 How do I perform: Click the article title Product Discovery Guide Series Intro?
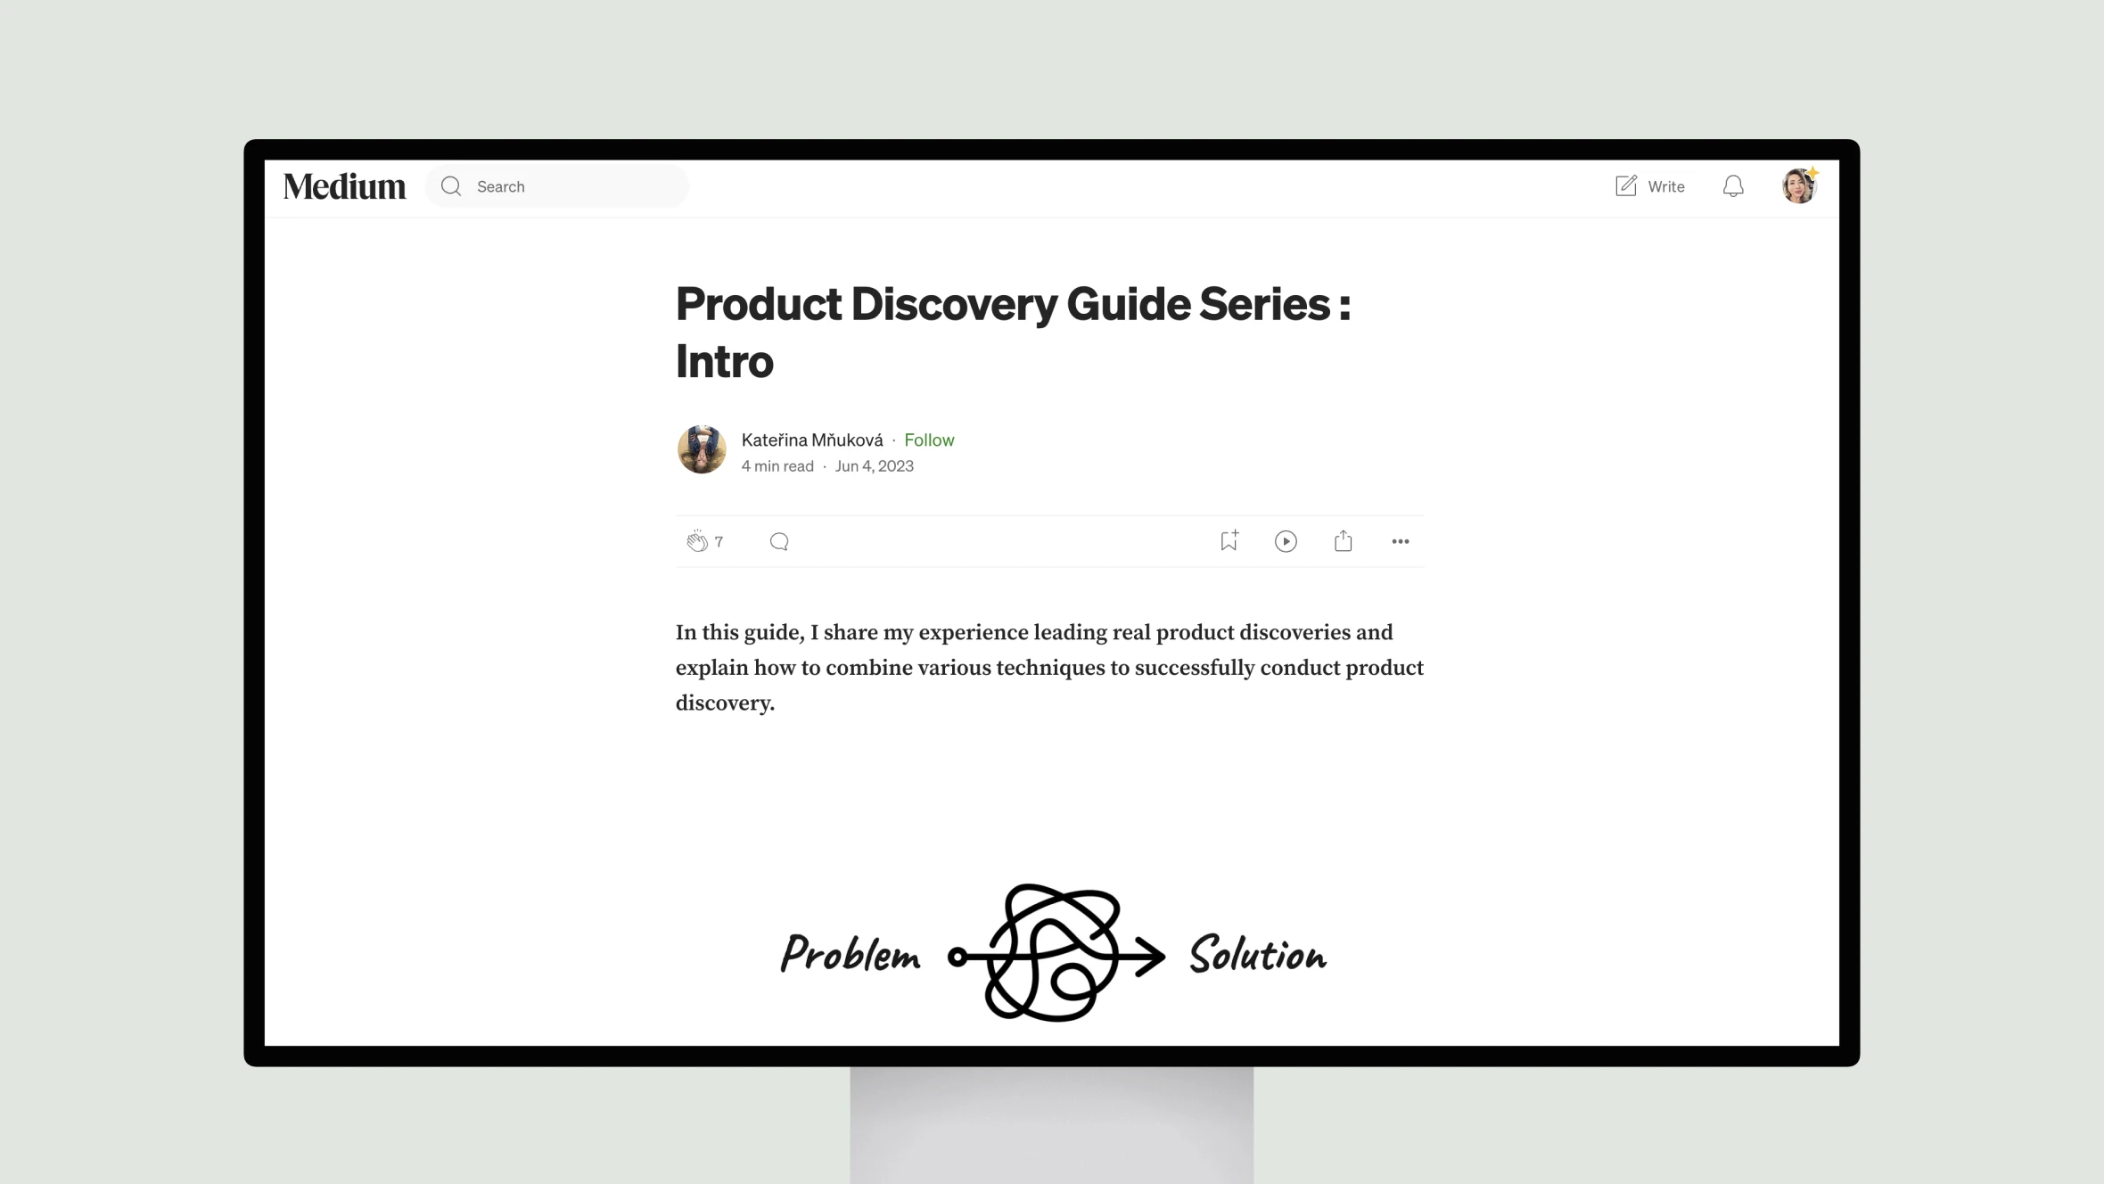(1012, 330)
